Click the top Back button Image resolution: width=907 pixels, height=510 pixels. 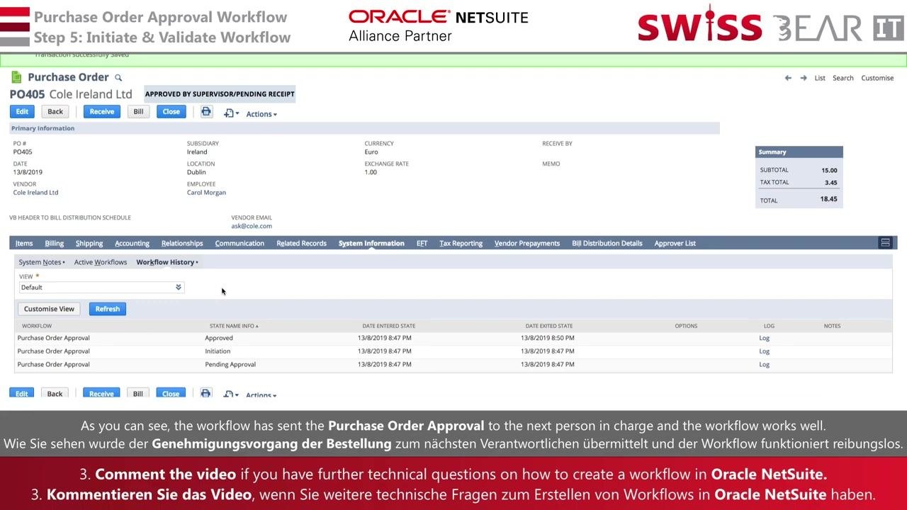(x=55, y=112)
